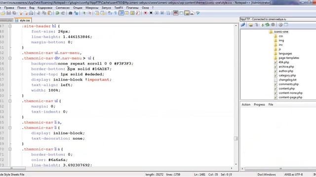Open the page-templates folder in FTP tree
The width and height of the screenshot is (316, 177).
289,58
